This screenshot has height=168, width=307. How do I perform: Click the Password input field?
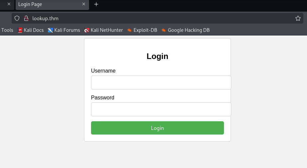coord(161,109)
